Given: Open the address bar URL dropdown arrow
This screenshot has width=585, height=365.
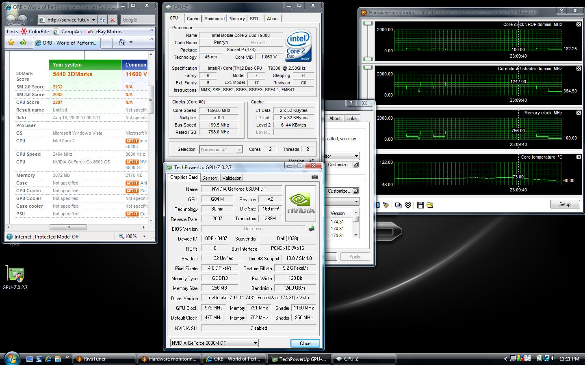Looking at the screenshot, I should (93, 19).
